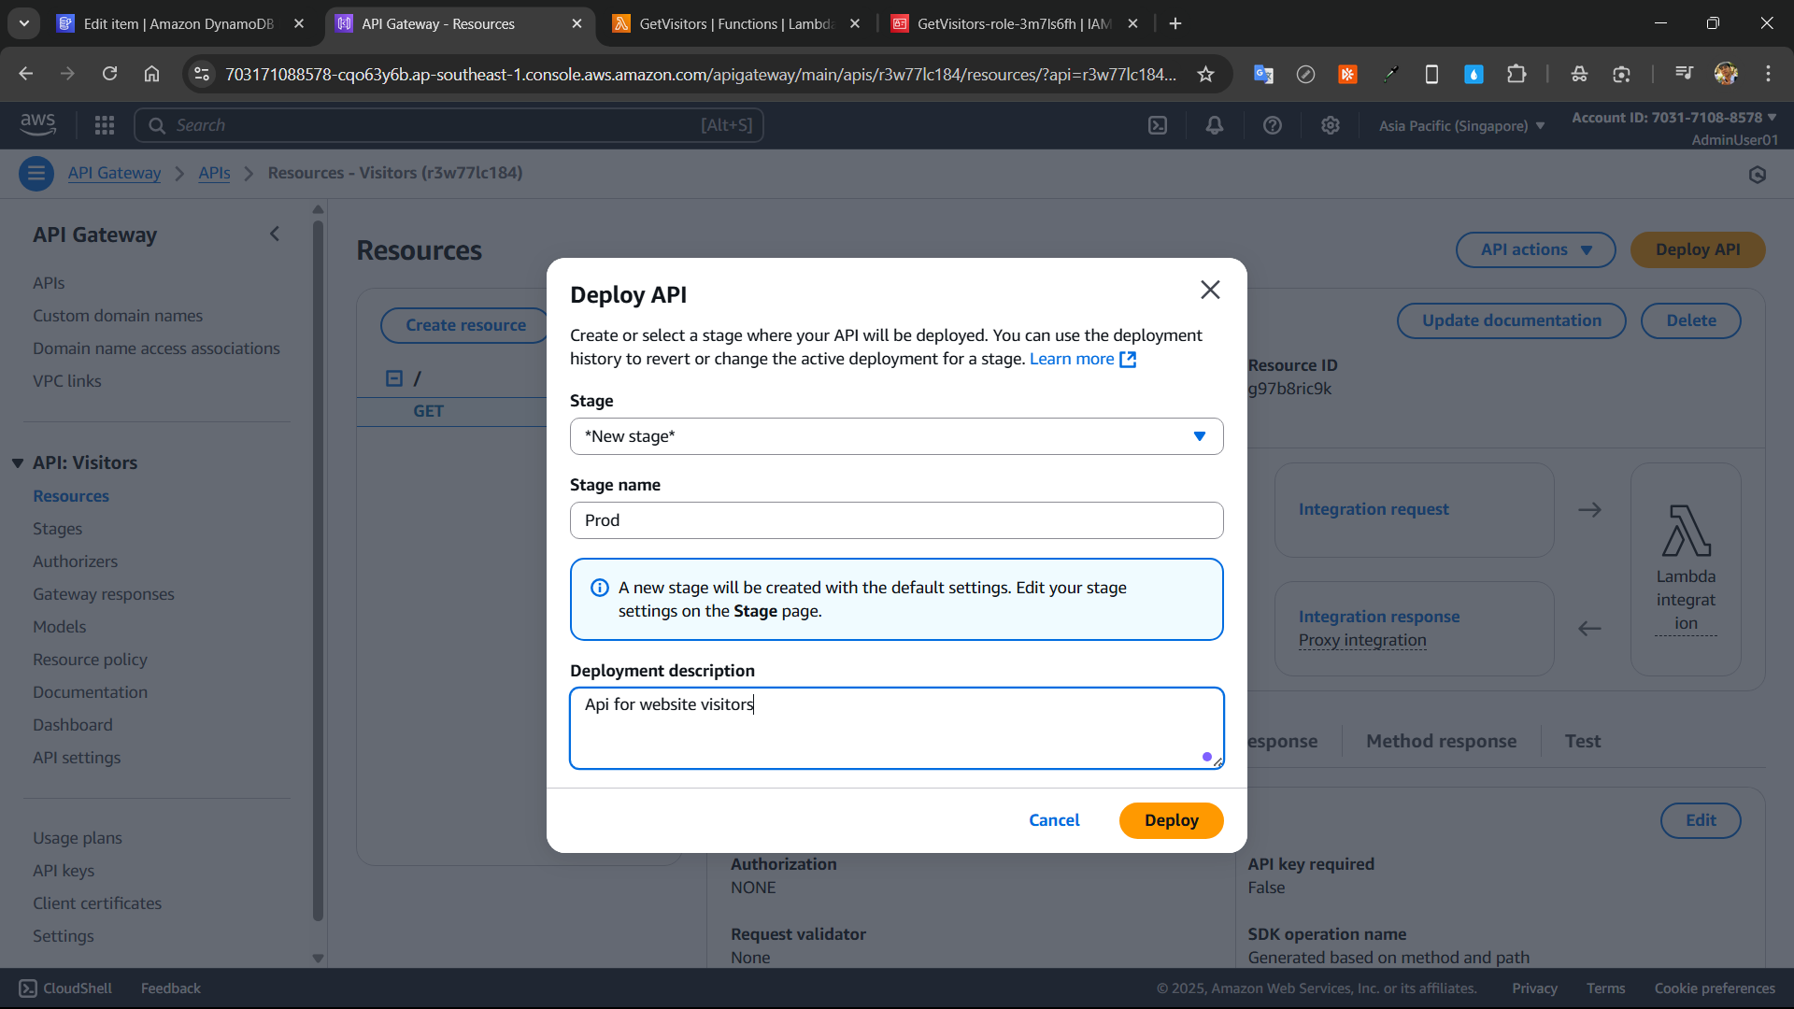Open a new browser tab
Image resolution: width=1794 pixels, height=1009 pixels.
coord(1175,23)
